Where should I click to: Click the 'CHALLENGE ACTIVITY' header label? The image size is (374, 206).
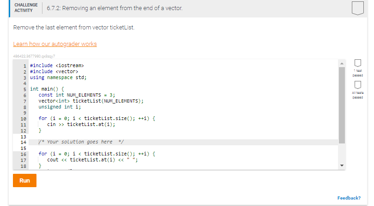coord(26,8)
